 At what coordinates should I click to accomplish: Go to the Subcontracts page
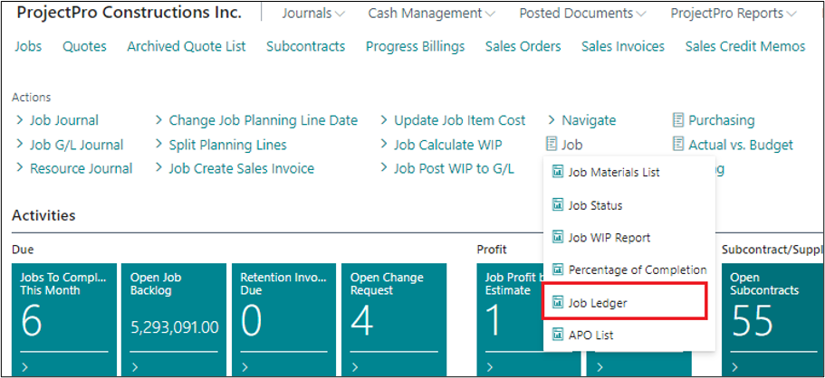coord(305,46)
